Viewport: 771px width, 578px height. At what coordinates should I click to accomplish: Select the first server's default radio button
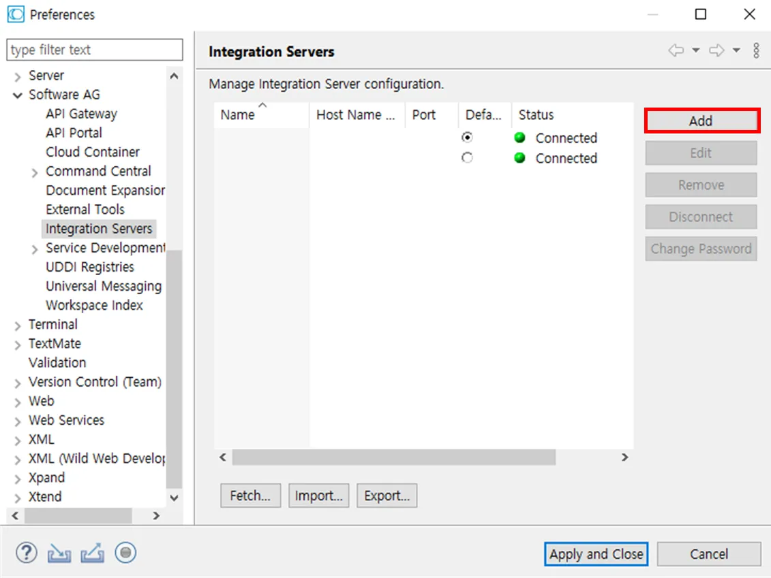(x=467, y=138)
